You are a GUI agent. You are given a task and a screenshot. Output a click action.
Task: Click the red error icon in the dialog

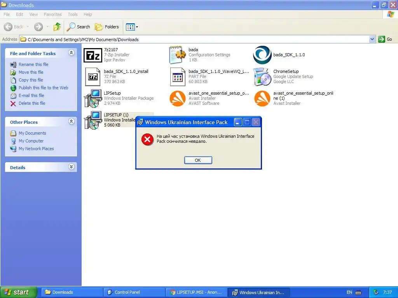[147, 139]
